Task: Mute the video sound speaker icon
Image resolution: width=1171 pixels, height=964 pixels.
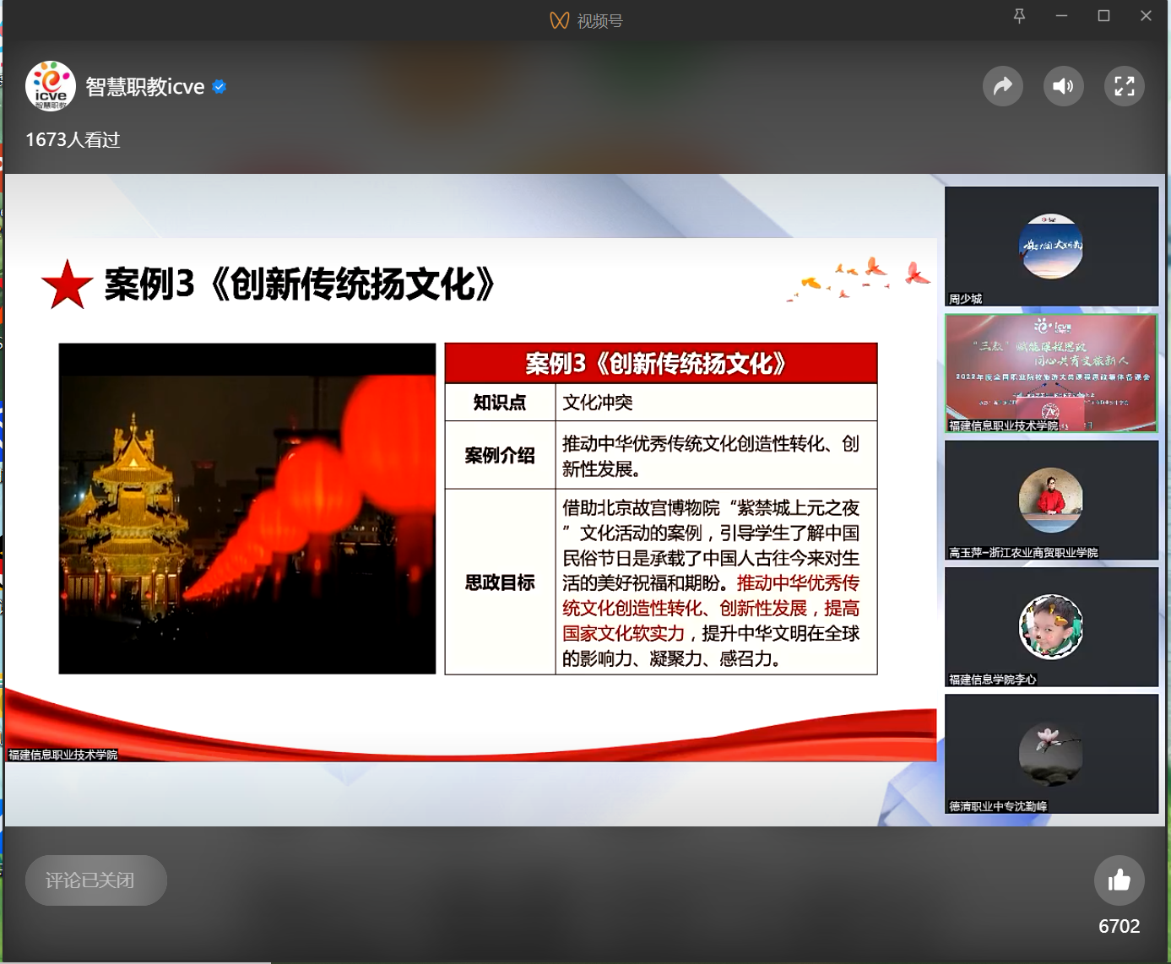Action: click(1063, 86)
